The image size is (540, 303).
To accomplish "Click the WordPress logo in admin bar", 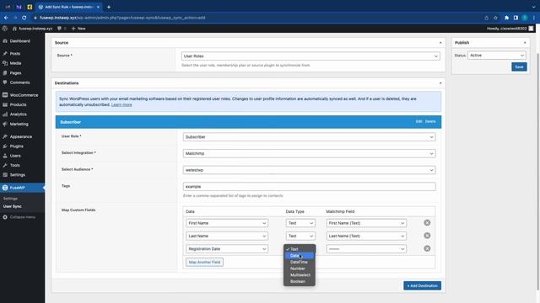I will click(5, 29).
